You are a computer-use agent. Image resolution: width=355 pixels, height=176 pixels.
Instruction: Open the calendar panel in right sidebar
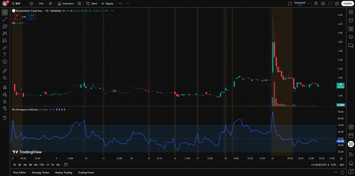click(x=351, y=136)
